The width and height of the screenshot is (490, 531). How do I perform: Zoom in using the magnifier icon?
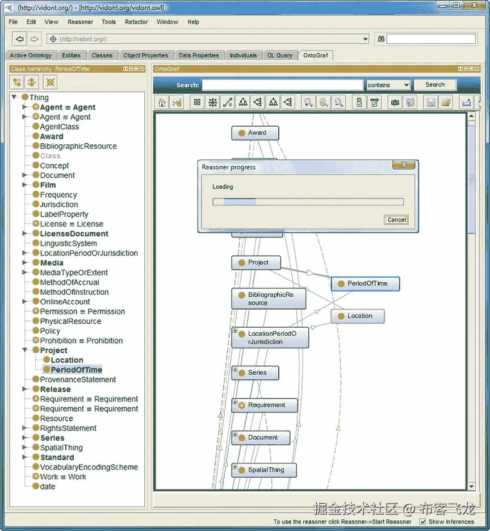pos(309,102)
